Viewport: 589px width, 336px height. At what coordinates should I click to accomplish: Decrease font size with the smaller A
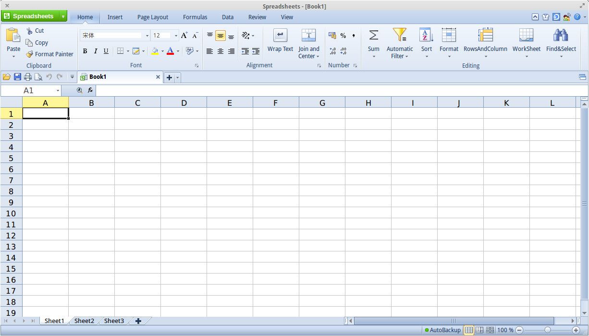195,36
